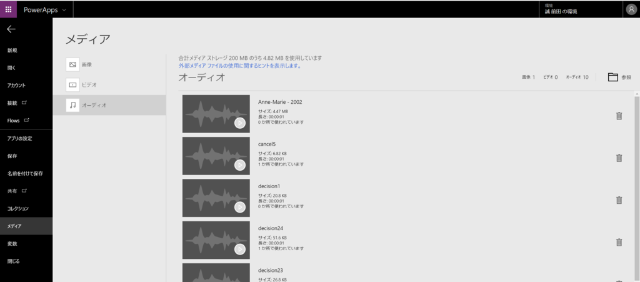Click サイズ: 6.82 KB text

pos(272,153)
